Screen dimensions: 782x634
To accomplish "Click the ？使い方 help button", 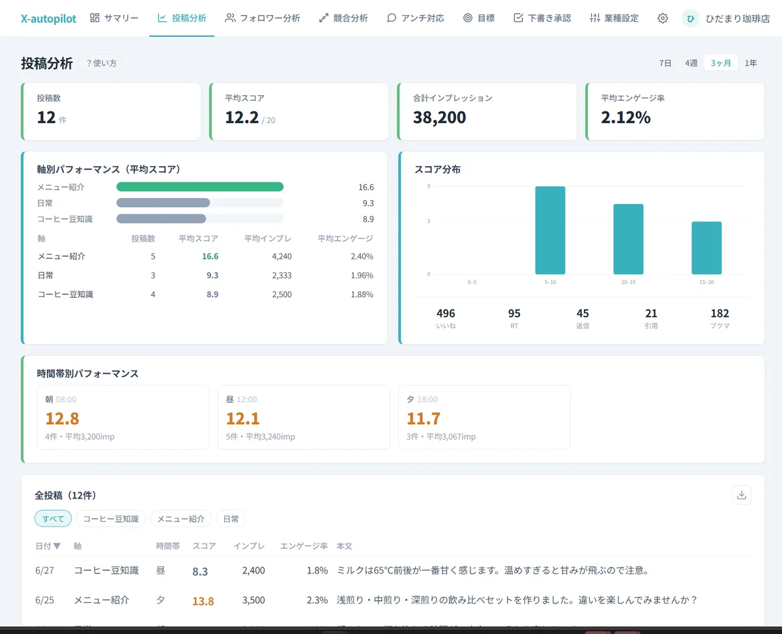I will 102,63.
